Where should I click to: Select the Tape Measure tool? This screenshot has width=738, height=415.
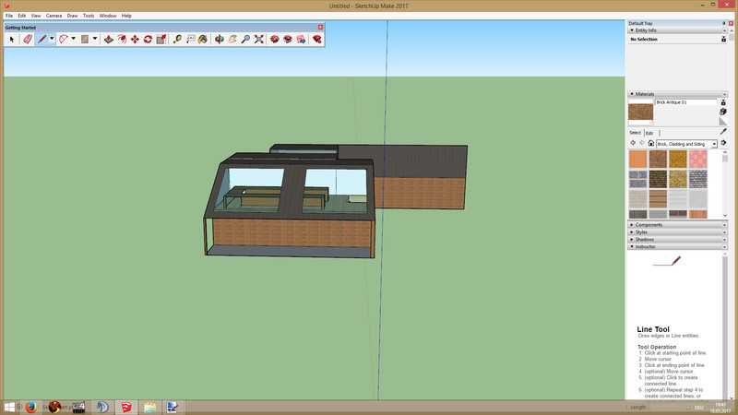click(178, 40)
